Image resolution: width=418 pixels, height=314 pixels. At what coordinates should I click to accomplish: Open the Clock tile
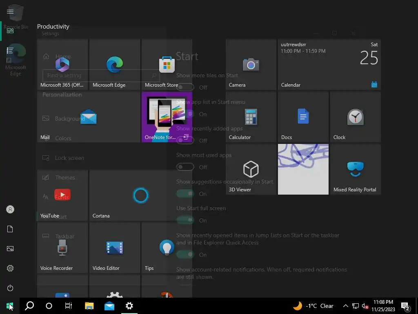tap(356, 117)
